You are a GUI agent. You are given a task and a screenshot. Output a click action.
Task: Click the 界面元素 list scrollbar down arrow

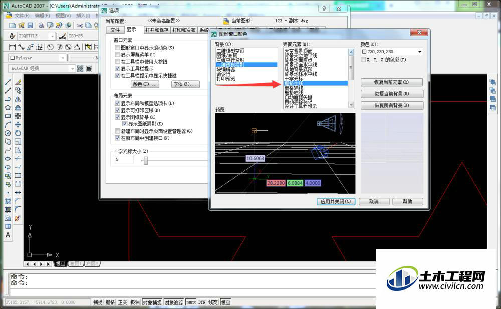(351, 105)
